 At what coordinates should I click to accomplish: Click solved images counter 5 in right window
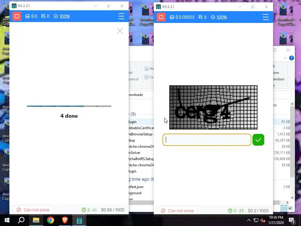click(x=203, y=17)
